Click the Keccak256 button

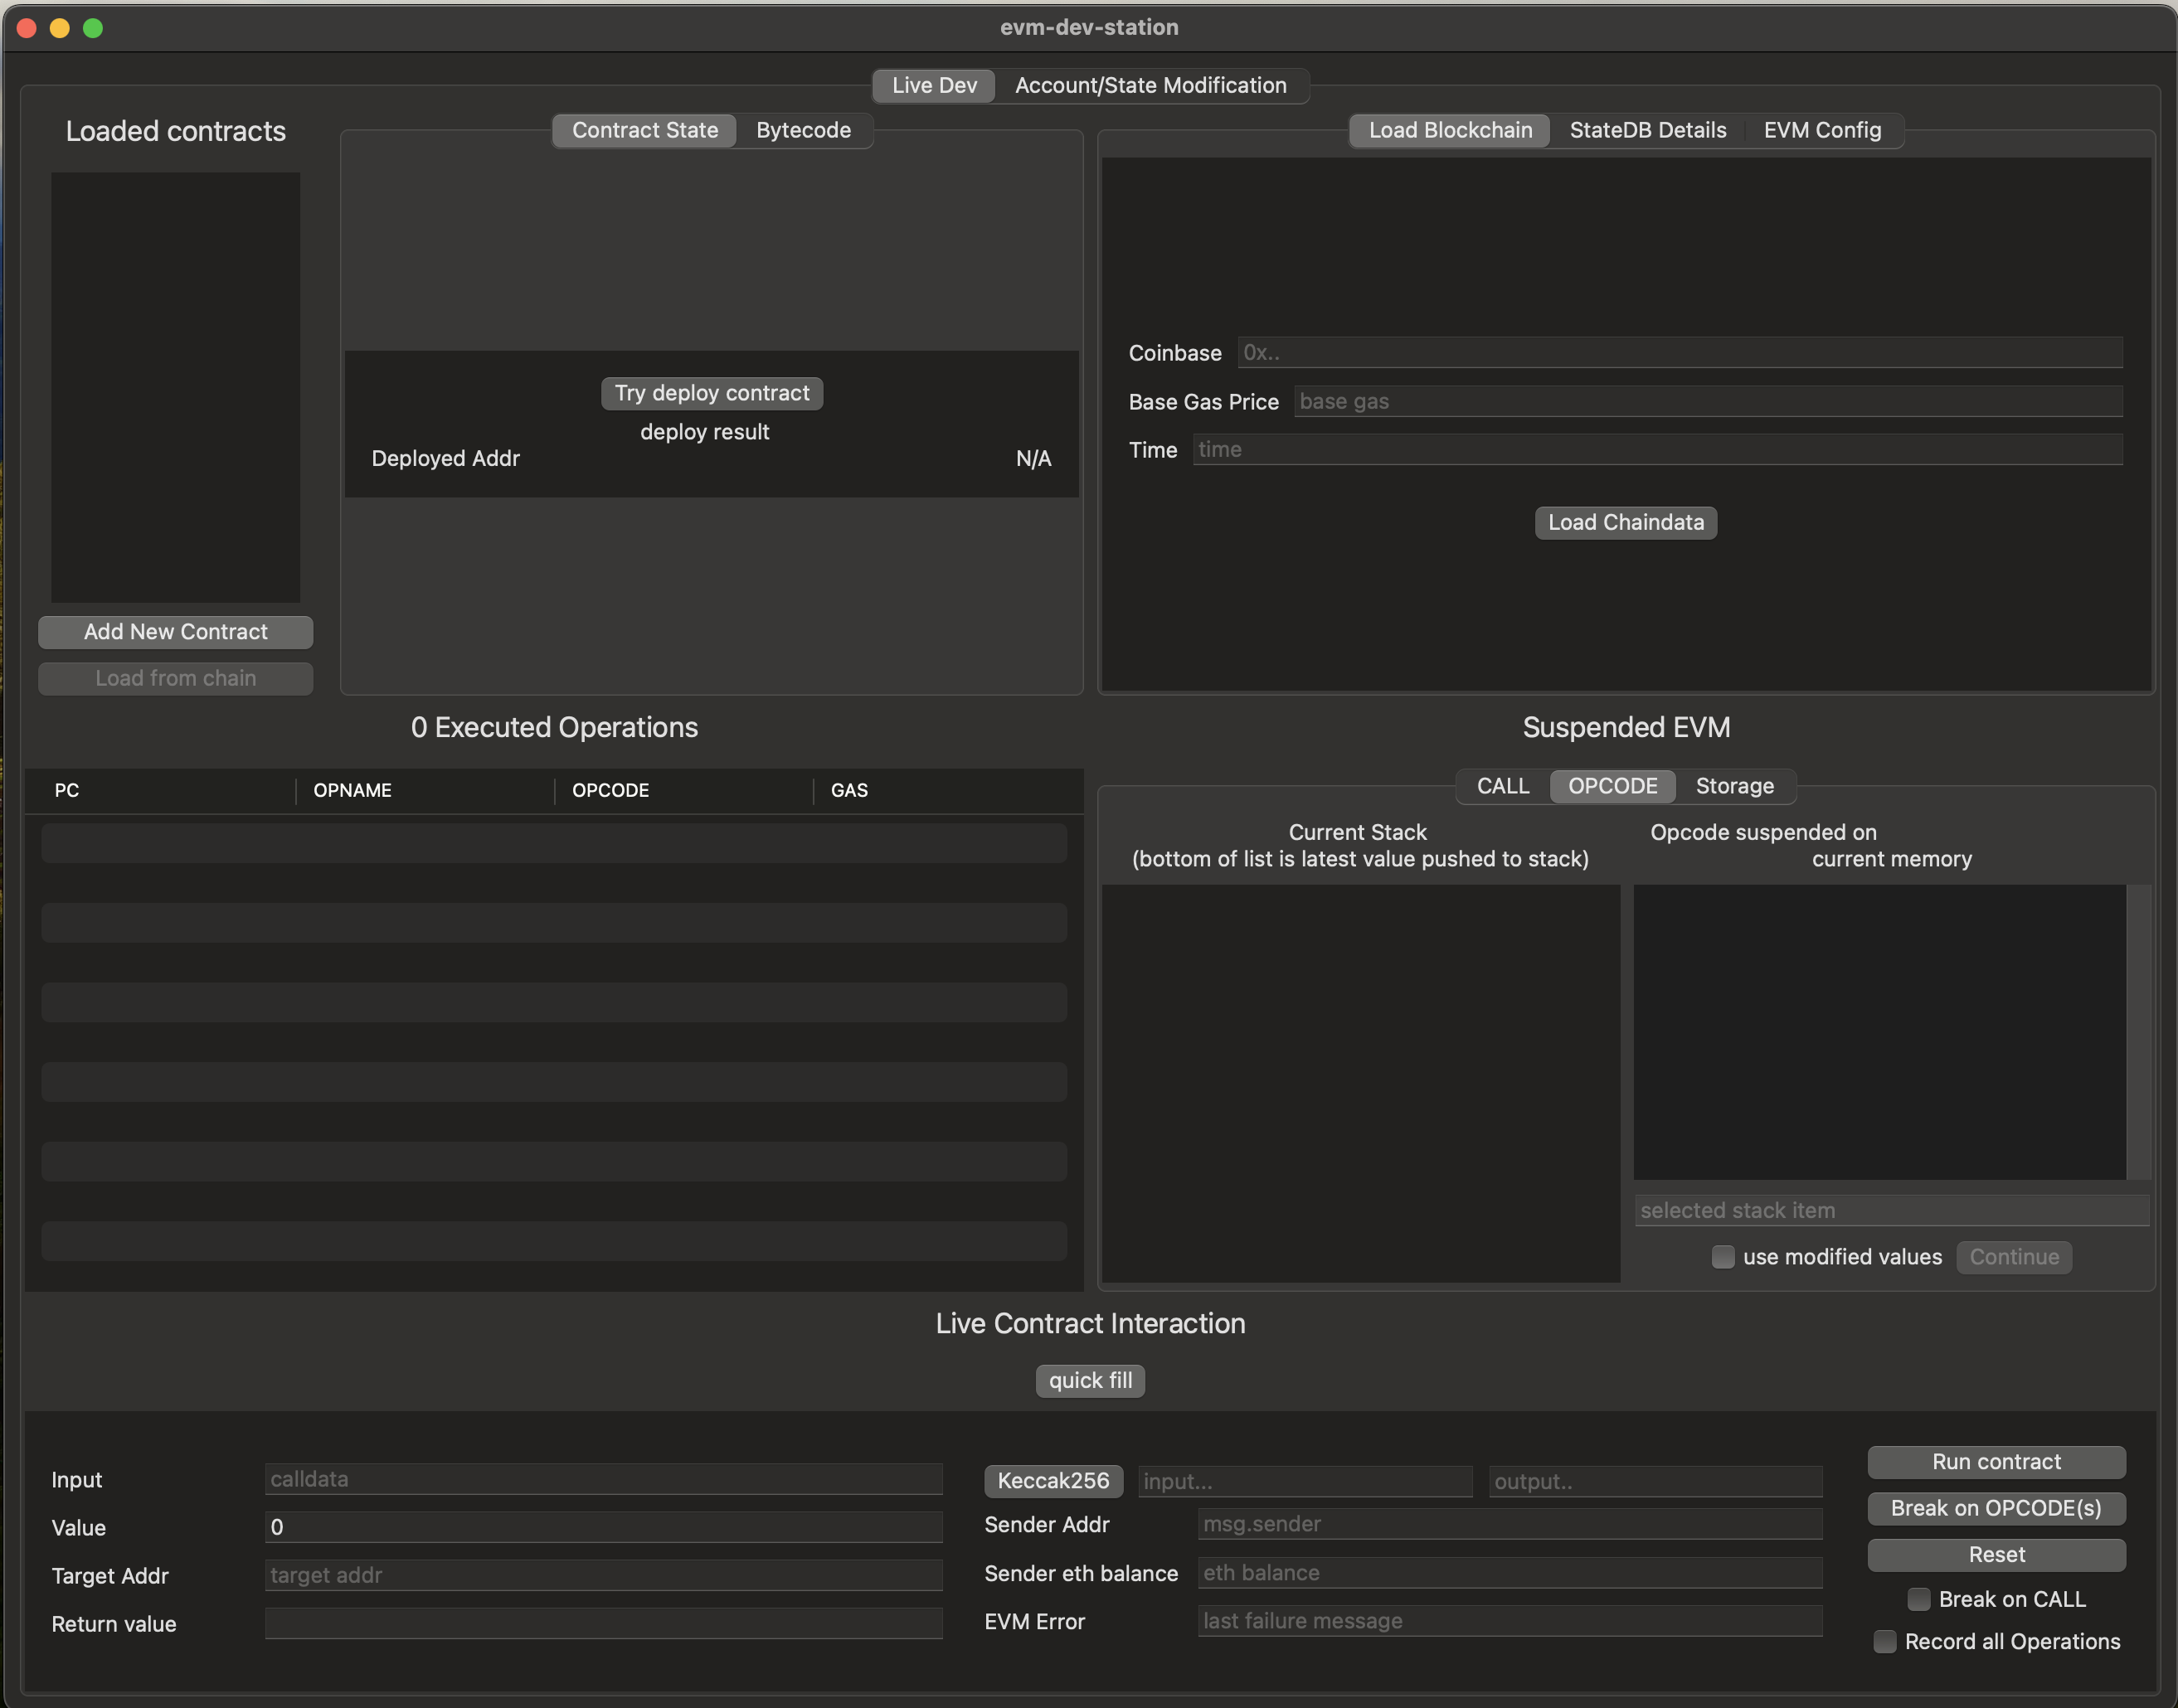pos(1053,1480)
